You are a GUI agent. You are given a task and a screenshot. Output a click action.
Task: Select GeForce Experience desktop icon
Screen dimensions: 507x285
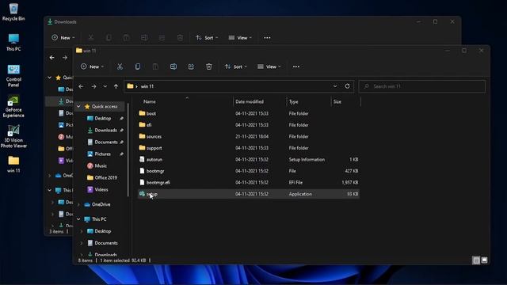(13, 106)
